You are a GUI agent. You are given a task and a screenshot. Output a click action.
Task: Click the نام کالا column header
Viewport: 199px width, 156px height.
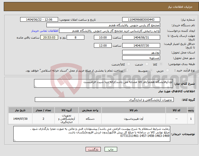(134, 110)
